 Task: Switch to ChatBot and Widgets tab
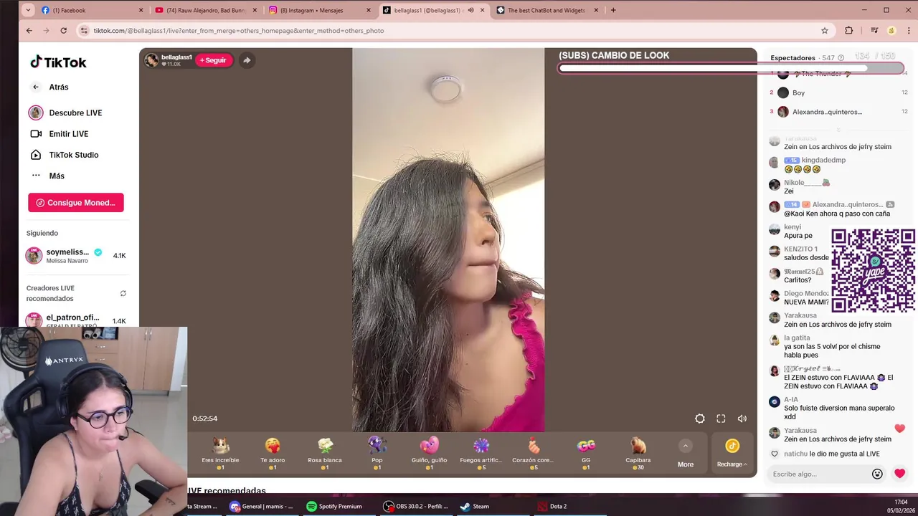coord(546,10)
